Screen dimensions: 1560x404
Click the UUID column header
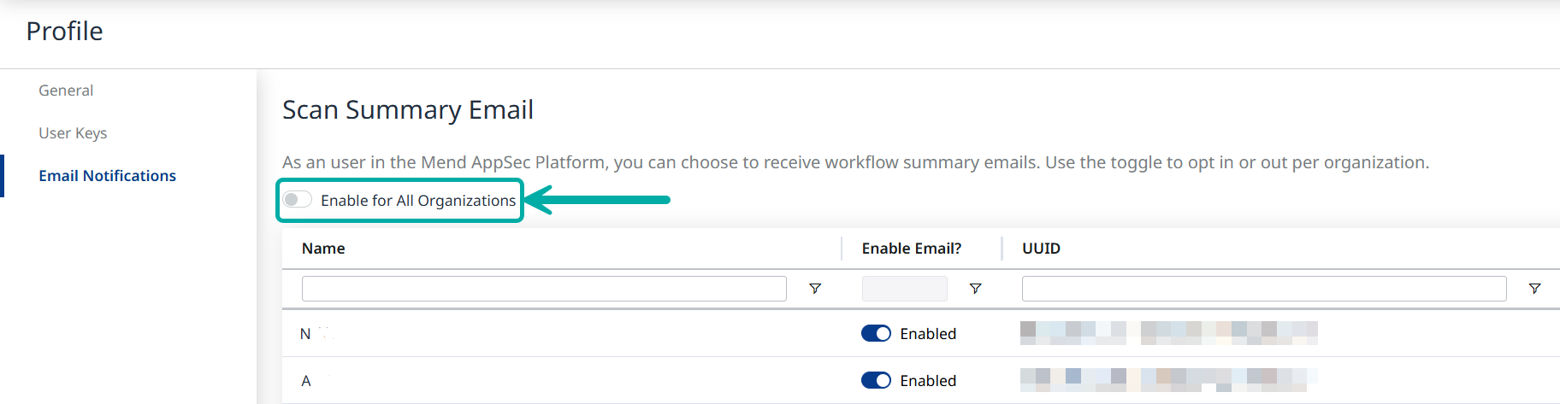tap(1041, 249)
